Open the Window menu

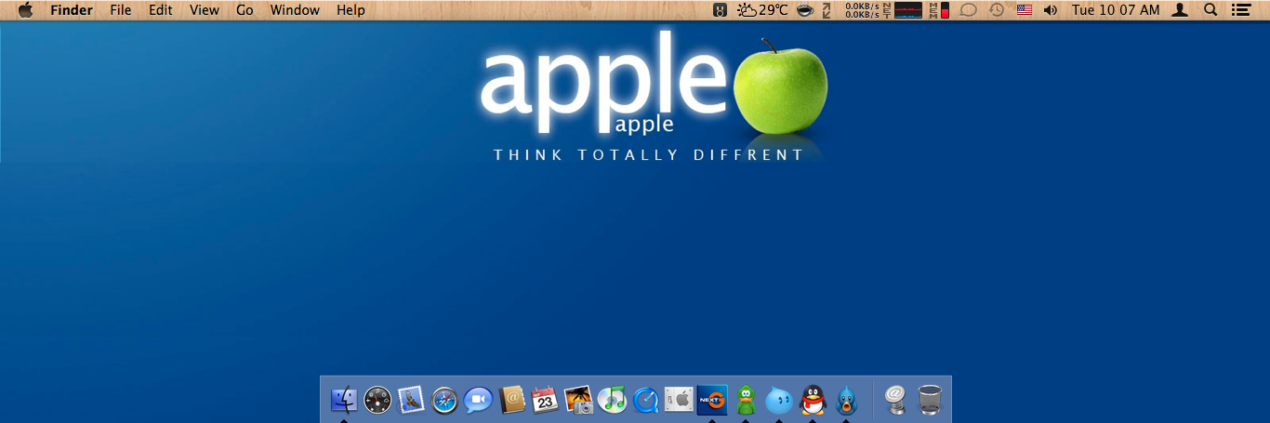click(295, 10)
